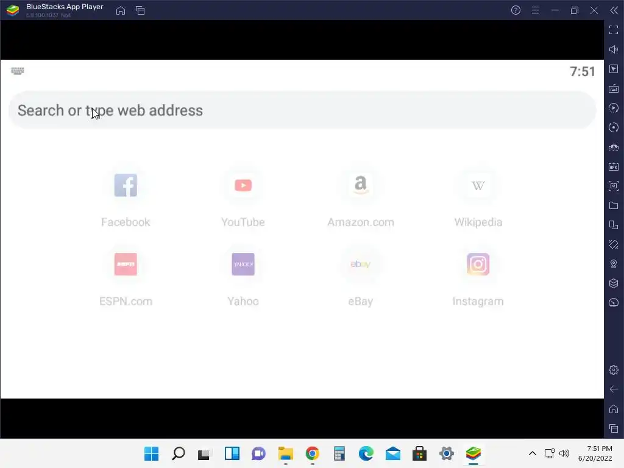The height and width of the screenshot is (468, 624).
Task: Open recent apps button at the sidebar bottom
Action: (x=614, y=428)
